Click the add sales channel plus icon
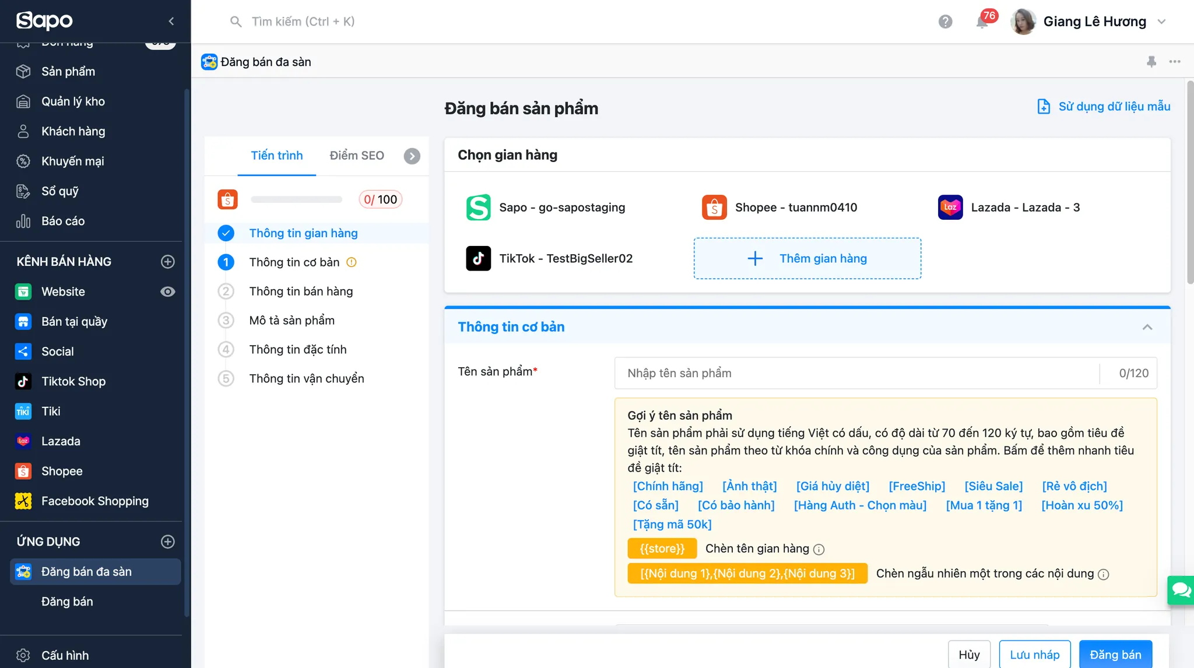 [168, 262]
